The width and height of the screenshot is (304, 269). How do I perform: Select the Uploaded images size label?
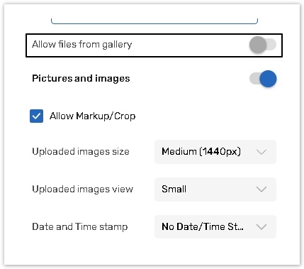pyautogui.click(x=81, y=152)
